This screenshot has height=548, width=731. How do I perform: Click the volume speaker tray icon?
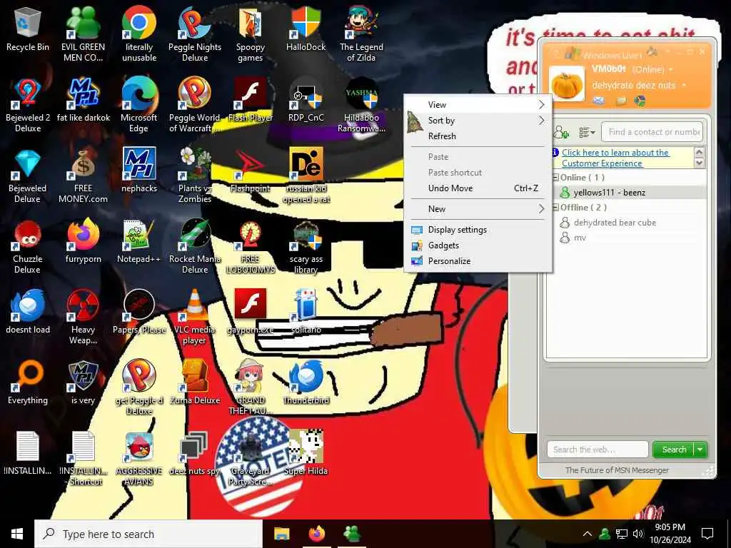[638, 534]
